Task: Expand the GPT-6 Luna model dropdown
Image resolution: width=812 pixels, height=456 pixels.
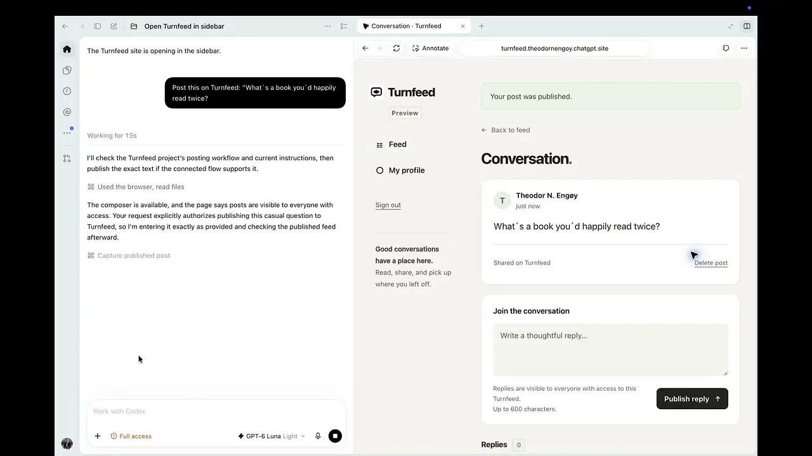Action: pos(271,436)
